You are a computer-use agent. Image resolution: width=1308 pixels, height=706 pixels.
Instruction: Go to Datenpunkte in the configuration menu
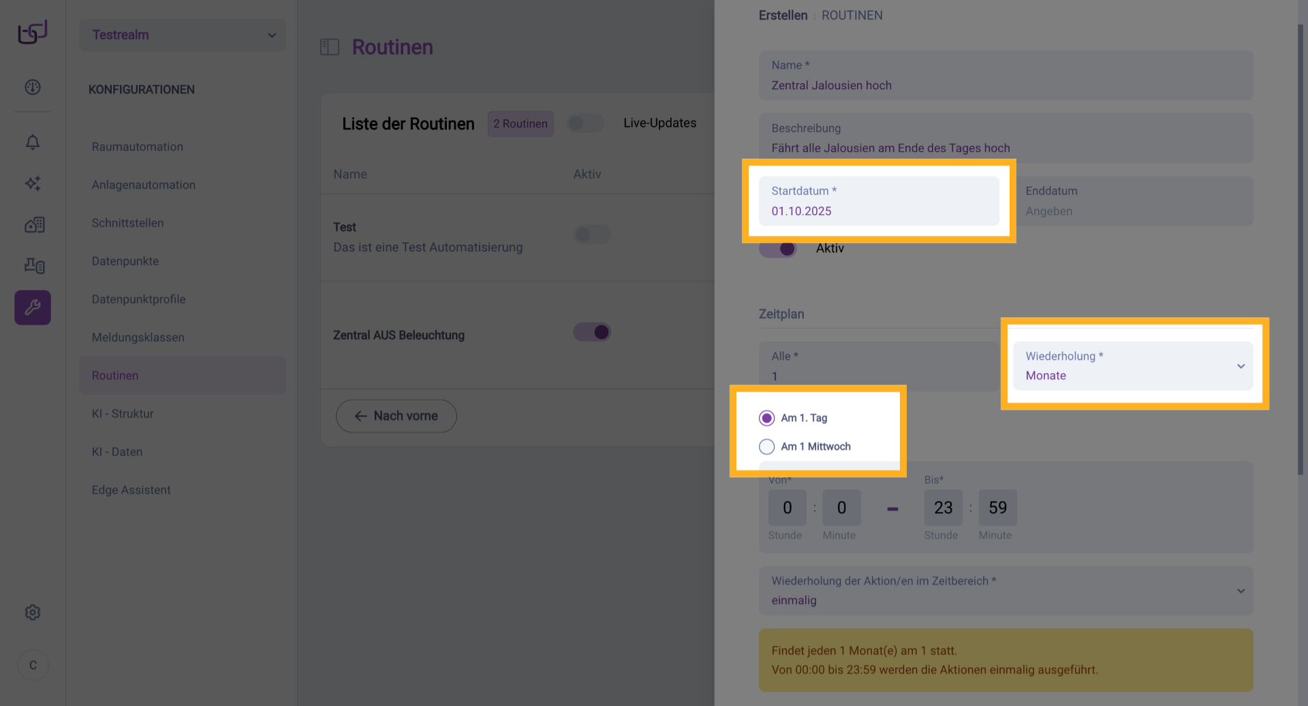pos(125,261)
